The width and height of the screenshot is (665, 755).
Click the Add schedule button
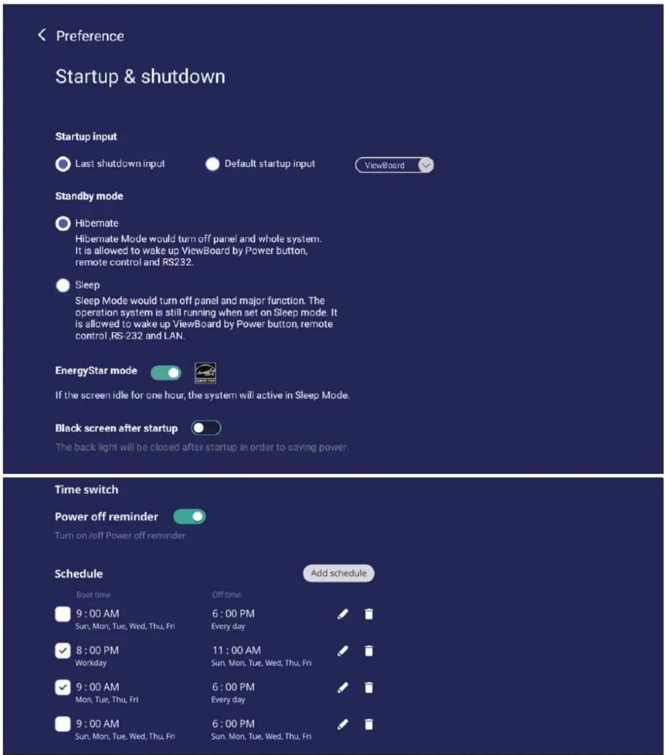[338, 573]
